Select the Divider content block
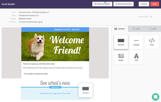Image resolution: width=161 pixels, height=102 pixels. [136, 42]
